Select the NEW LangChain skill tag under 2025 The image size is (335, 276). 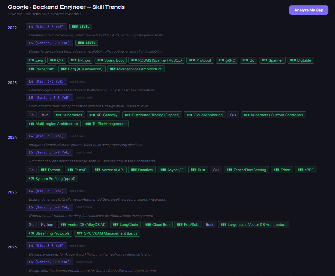click(x=125, y=224)
